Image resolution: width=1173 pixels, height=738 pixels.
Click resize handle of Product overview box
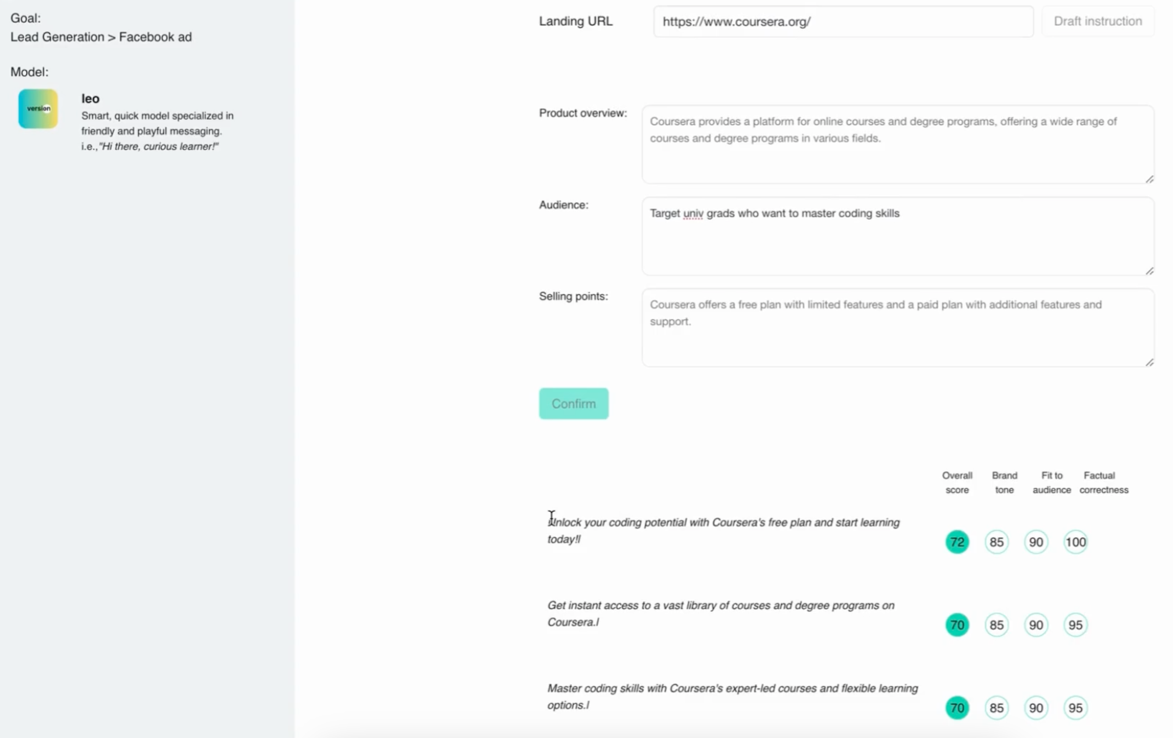click(x=1149, y=179)
